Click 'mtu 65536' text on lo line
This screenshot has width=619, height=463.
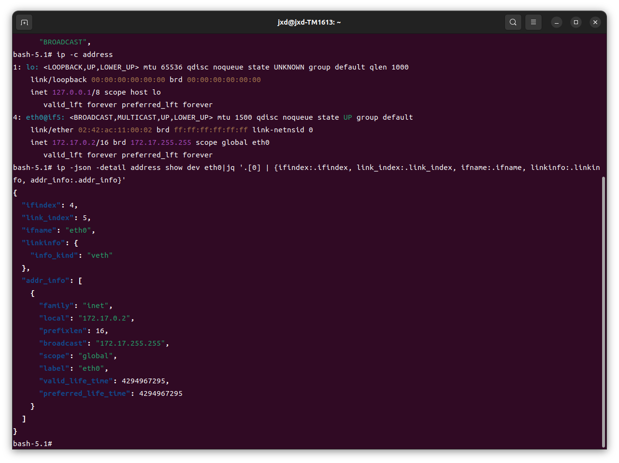(163, 67)
